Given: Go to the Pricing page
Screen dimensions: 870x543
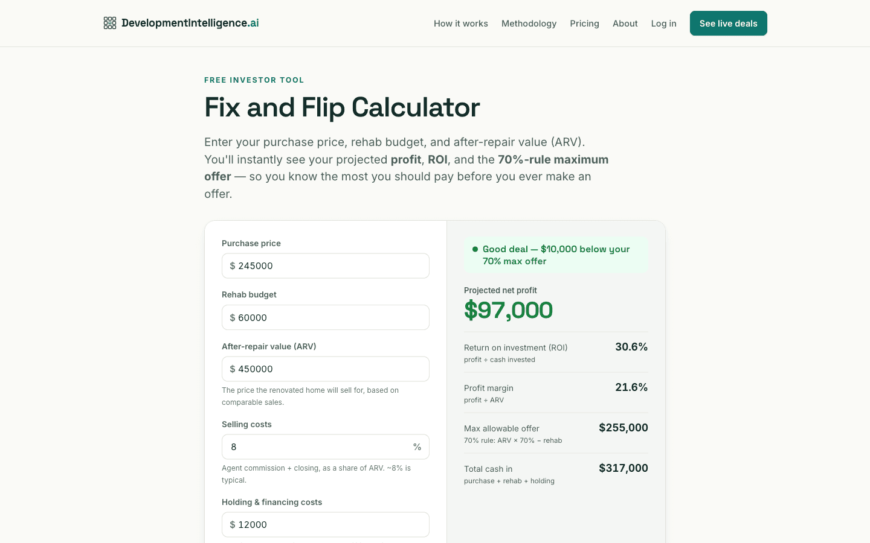Looking at the screenshot, I should 584,24.
